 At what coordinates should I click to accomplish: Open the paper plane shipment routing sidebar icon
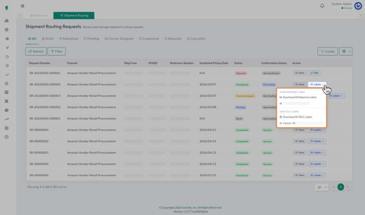coord(7,48)
